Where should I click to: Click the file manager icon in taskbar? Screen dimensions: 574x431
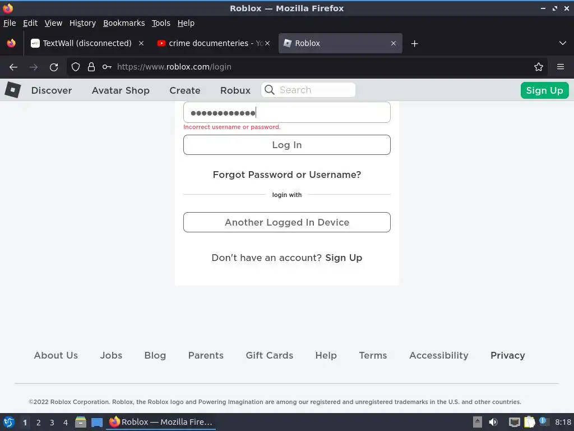click(x=81, y=422)
